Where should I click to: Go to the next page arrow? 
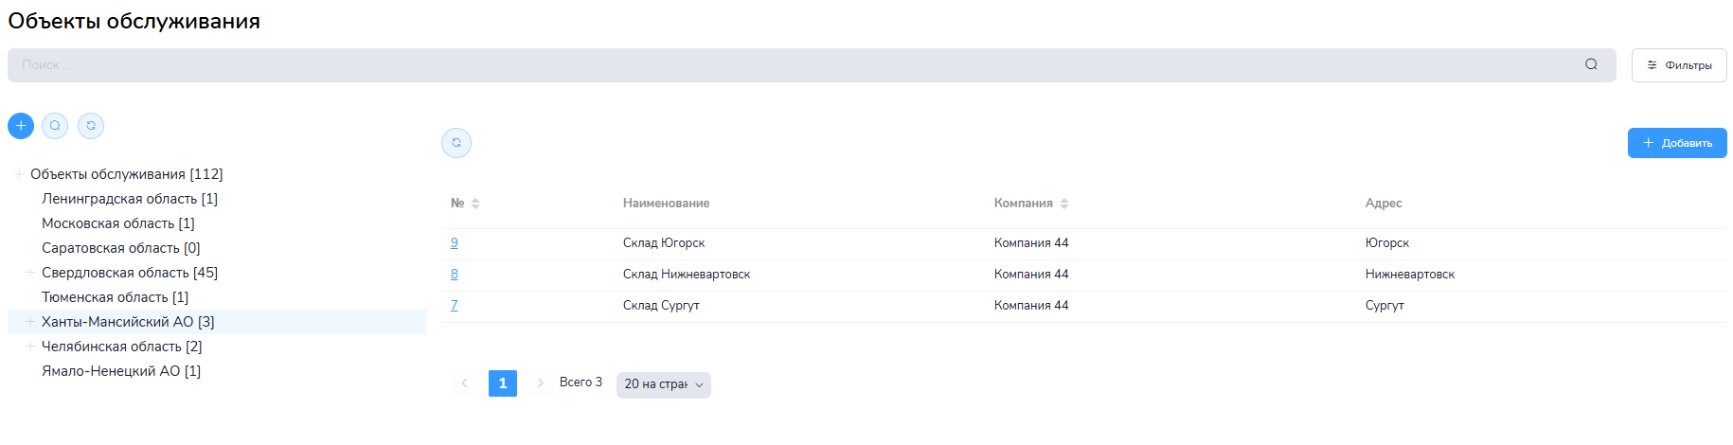tap(541, 383)
